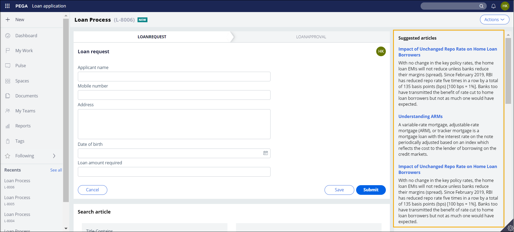Expand the Following submenu chevron
The width and height of the screenshot is (514, 232).
[x=54, y=156]
